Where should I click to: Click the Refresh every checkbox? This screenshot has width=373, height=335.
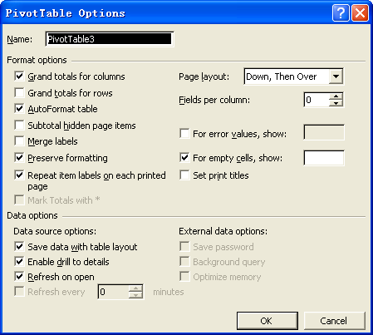pos(19,291)
